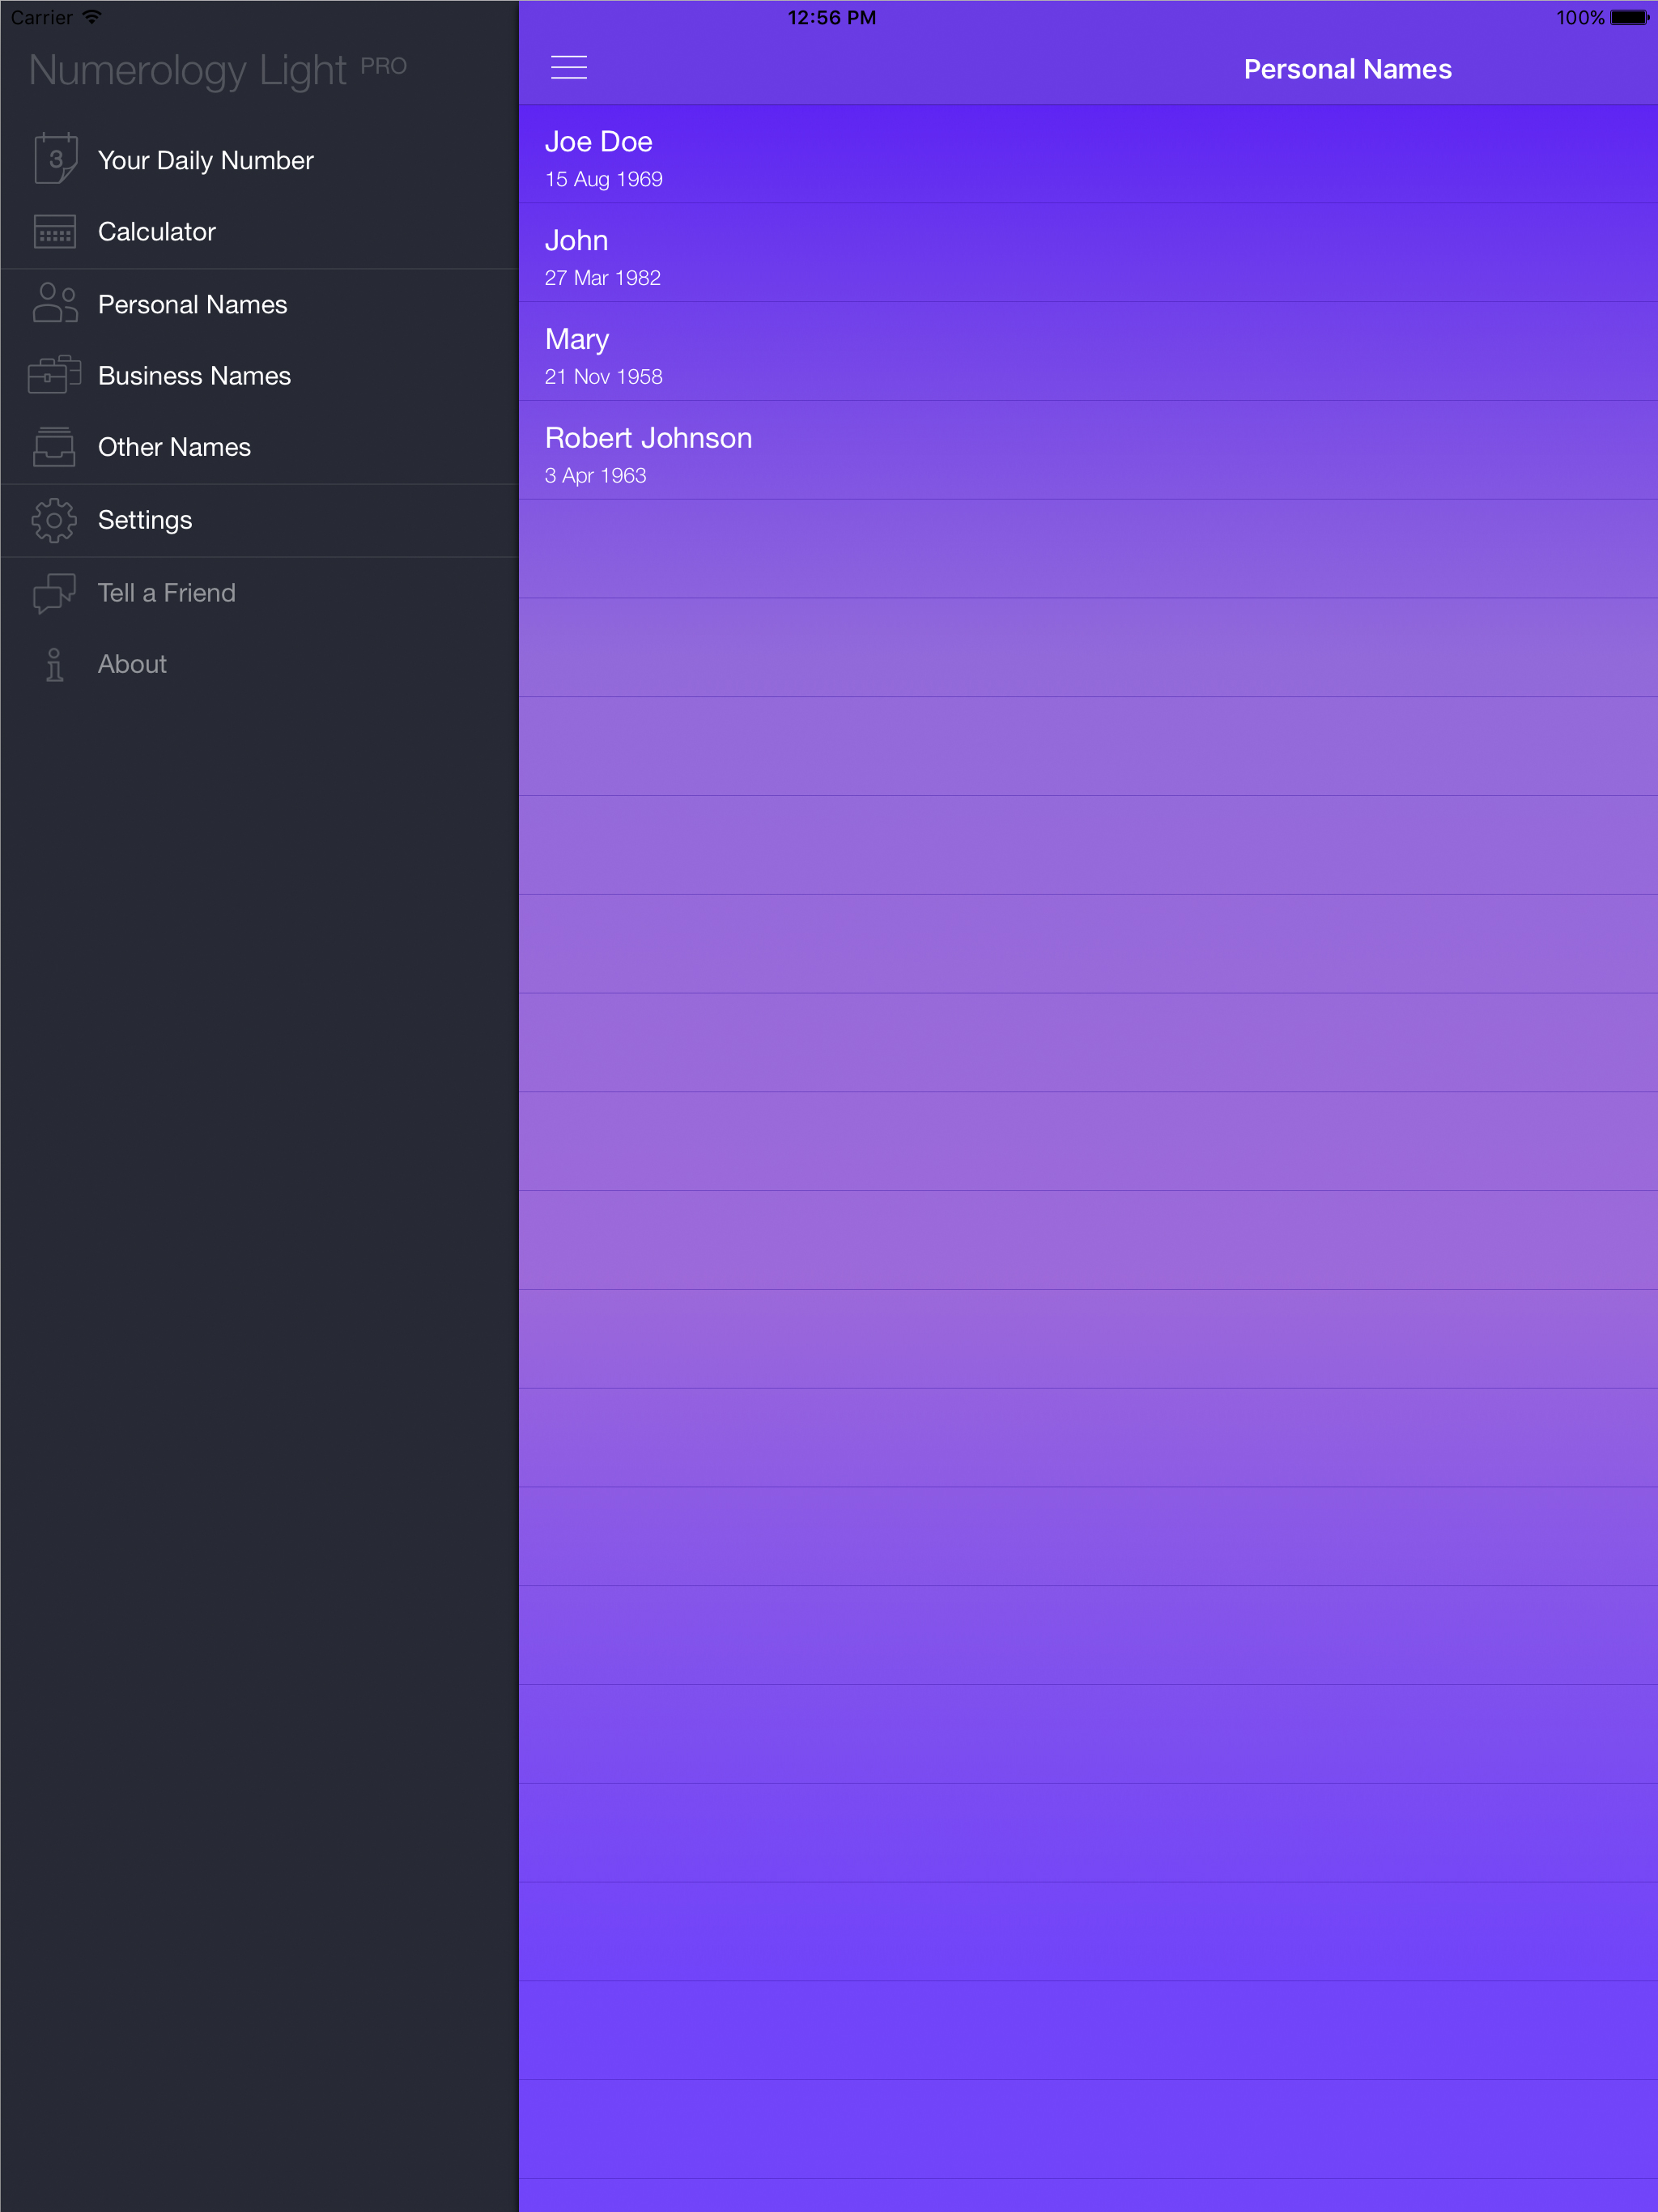Click the Calculator keyboard icon
This screenshot has height=2212, width=1658.
[55, 231]
